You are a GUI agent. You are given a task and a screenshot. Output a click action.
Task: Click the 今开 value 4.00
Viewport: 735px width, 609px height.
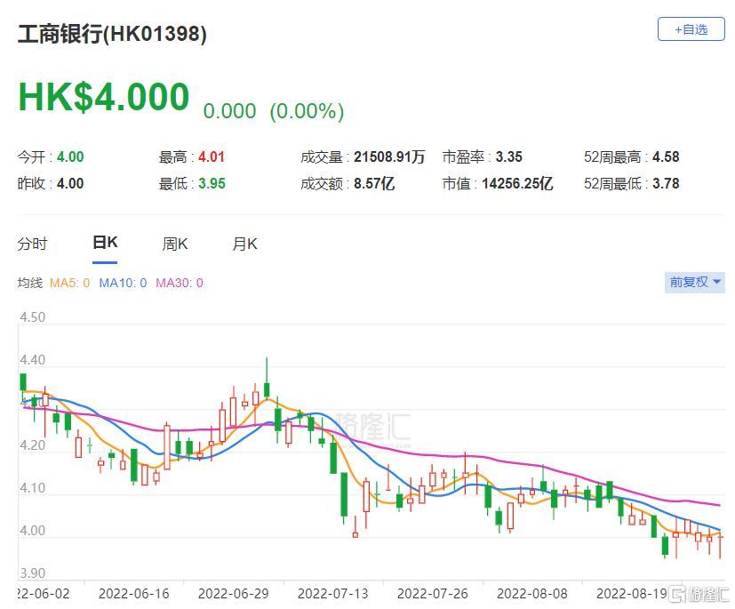70,156
